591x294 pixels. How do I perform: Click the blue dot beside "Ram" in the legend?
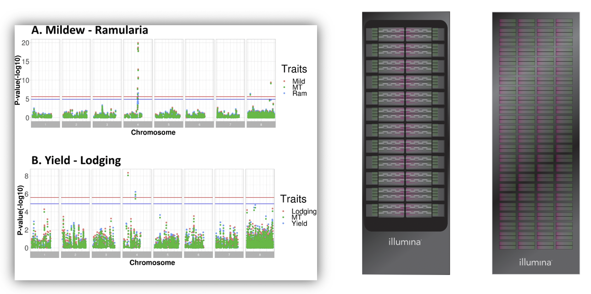(x=285, y=93)
